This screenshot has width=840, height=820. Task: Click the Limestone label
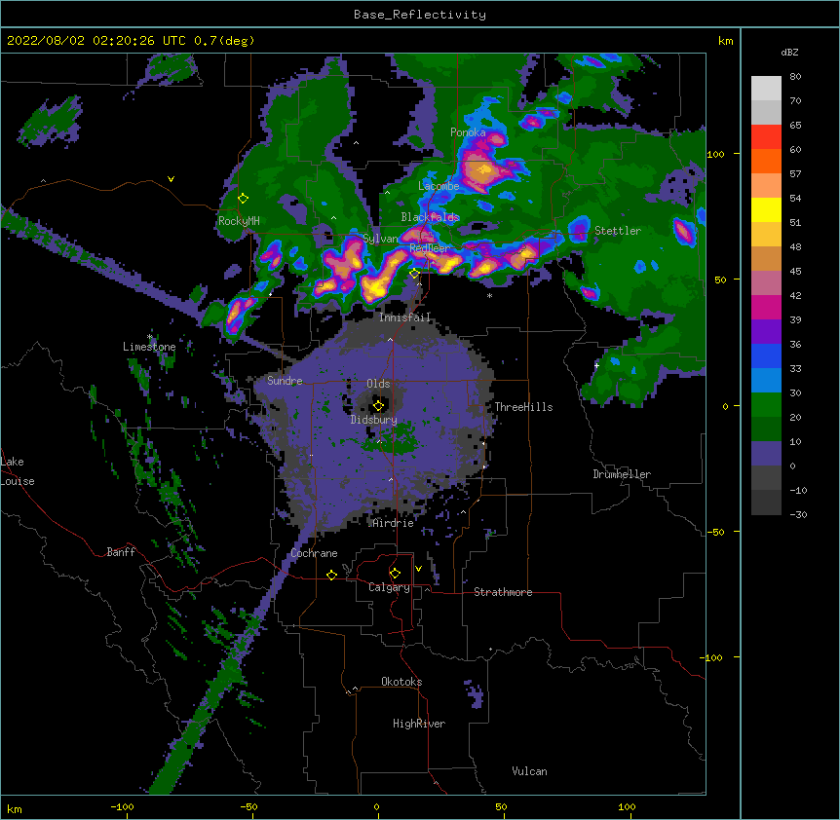coord(149,347)
